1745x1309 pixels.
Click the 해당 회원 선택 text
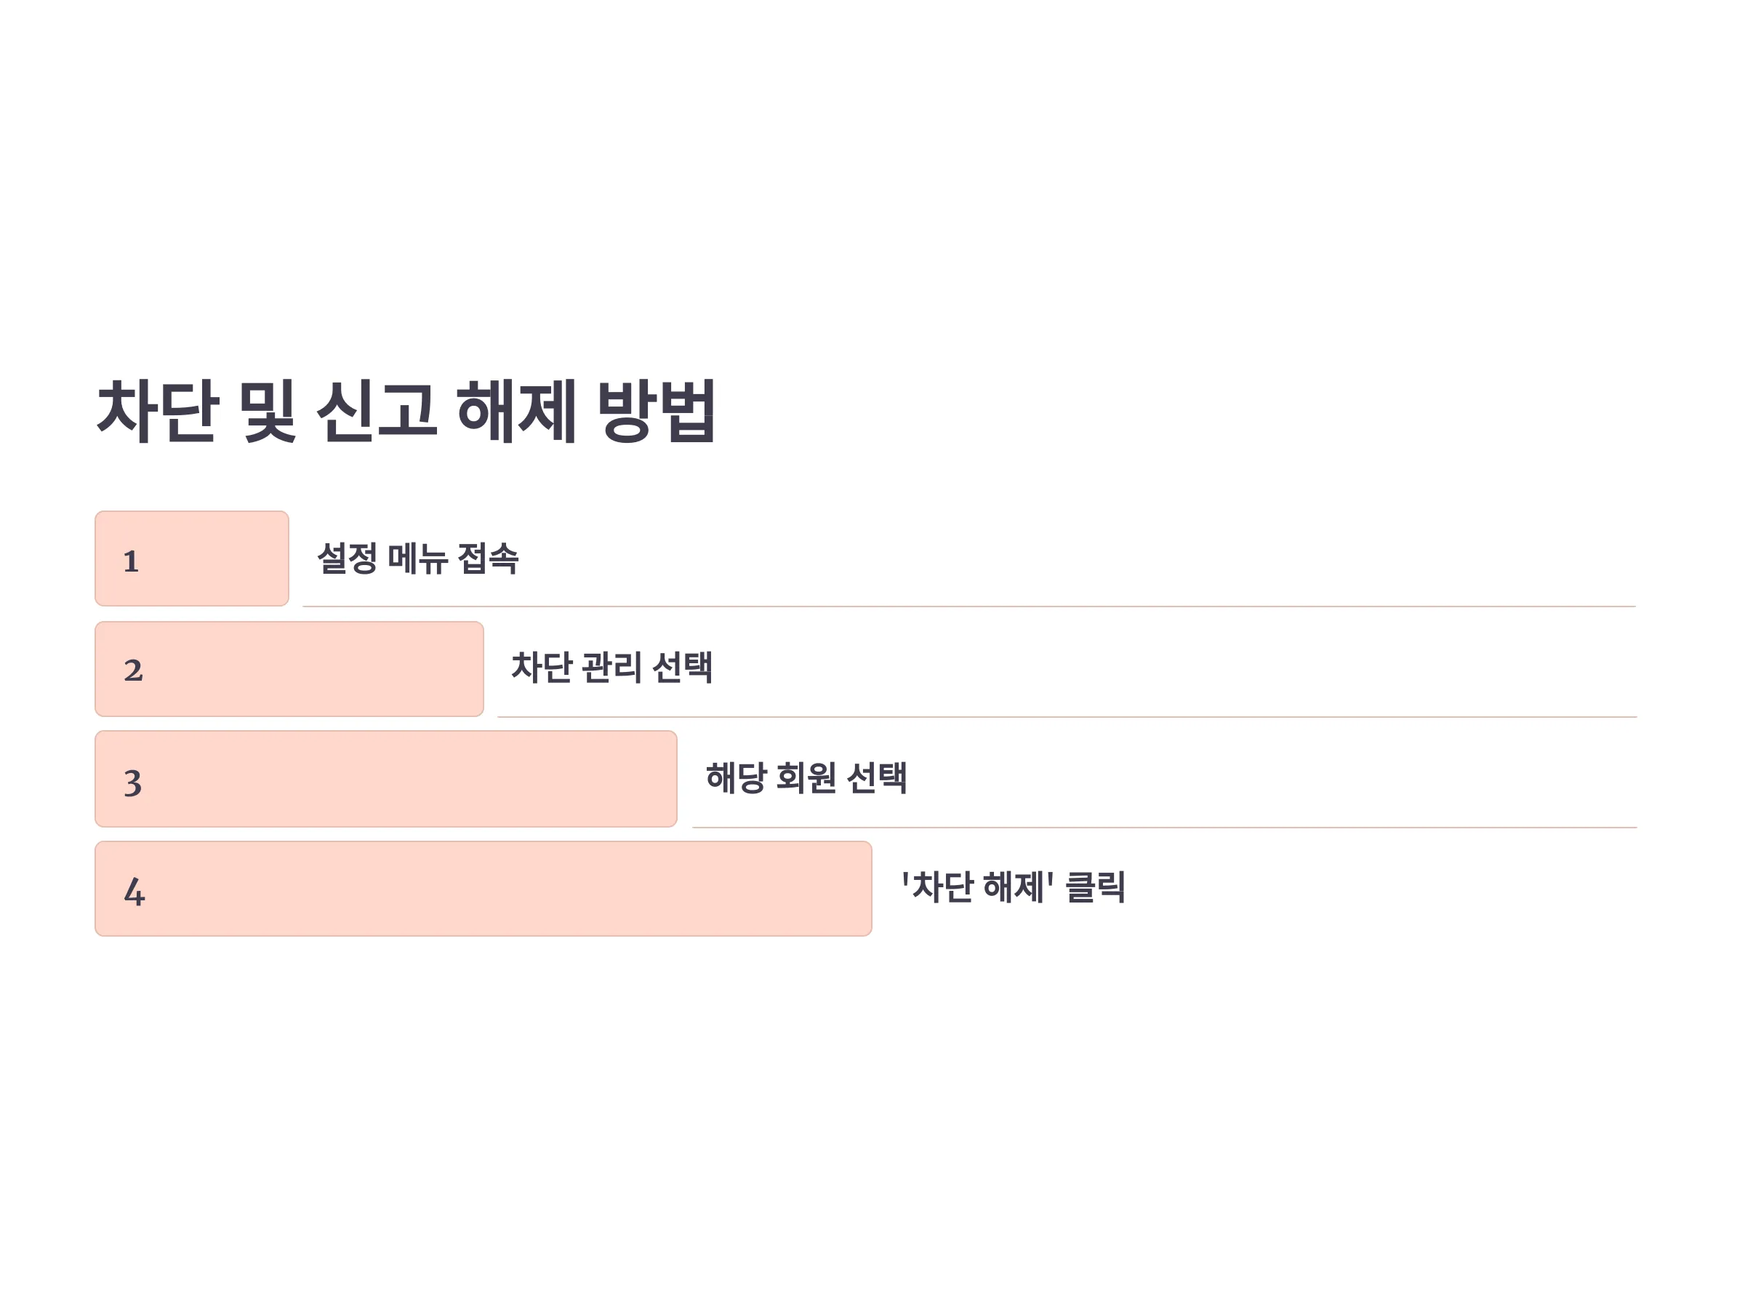click(806, 778)
